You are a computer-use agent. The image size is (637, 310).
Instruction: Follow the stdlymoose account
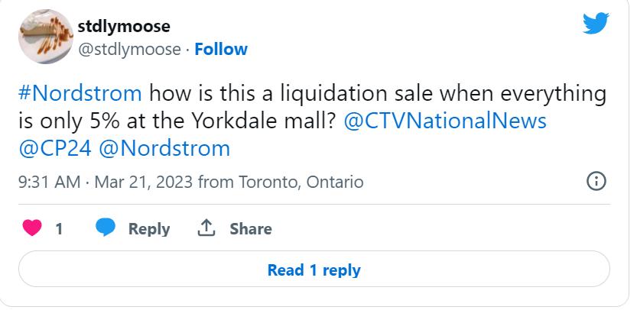221,50
